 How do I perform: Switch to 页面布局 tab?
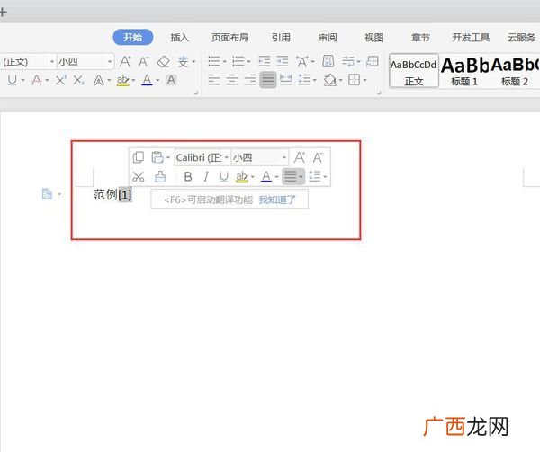coord(229,37)
